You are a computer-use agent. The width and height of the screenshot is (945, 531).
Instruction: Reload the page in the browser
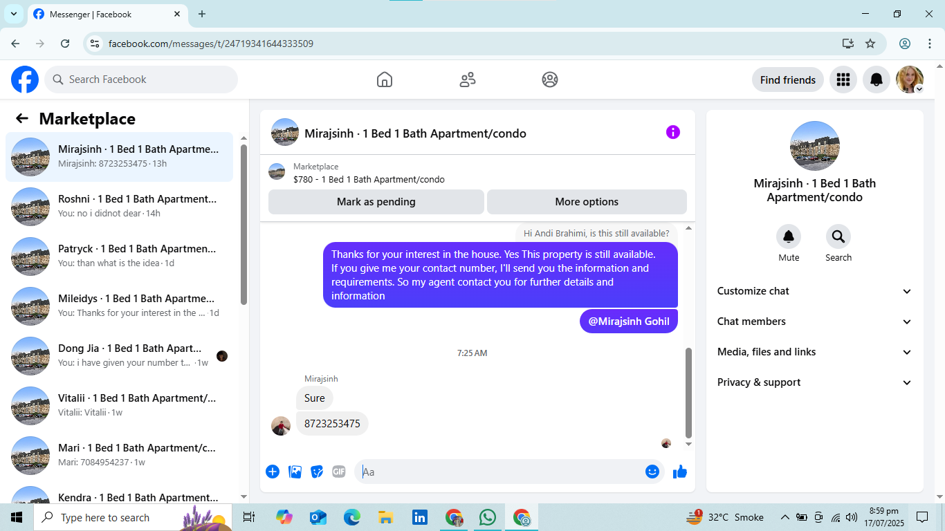[x=65, y=44]
